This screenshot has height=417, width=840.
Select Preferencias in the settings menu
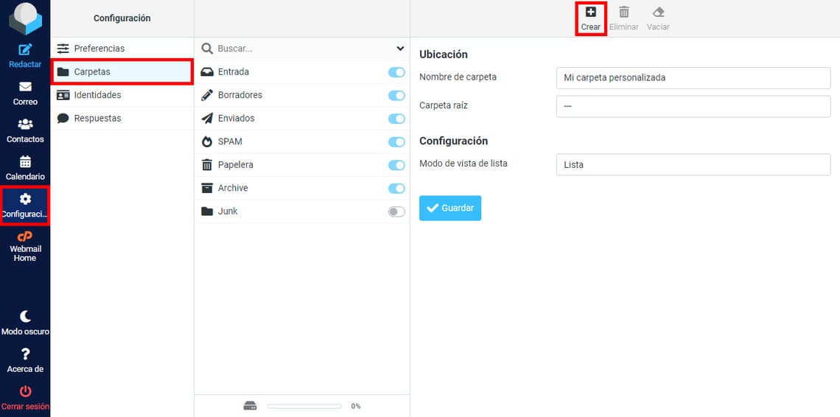(x=99, y=49)
